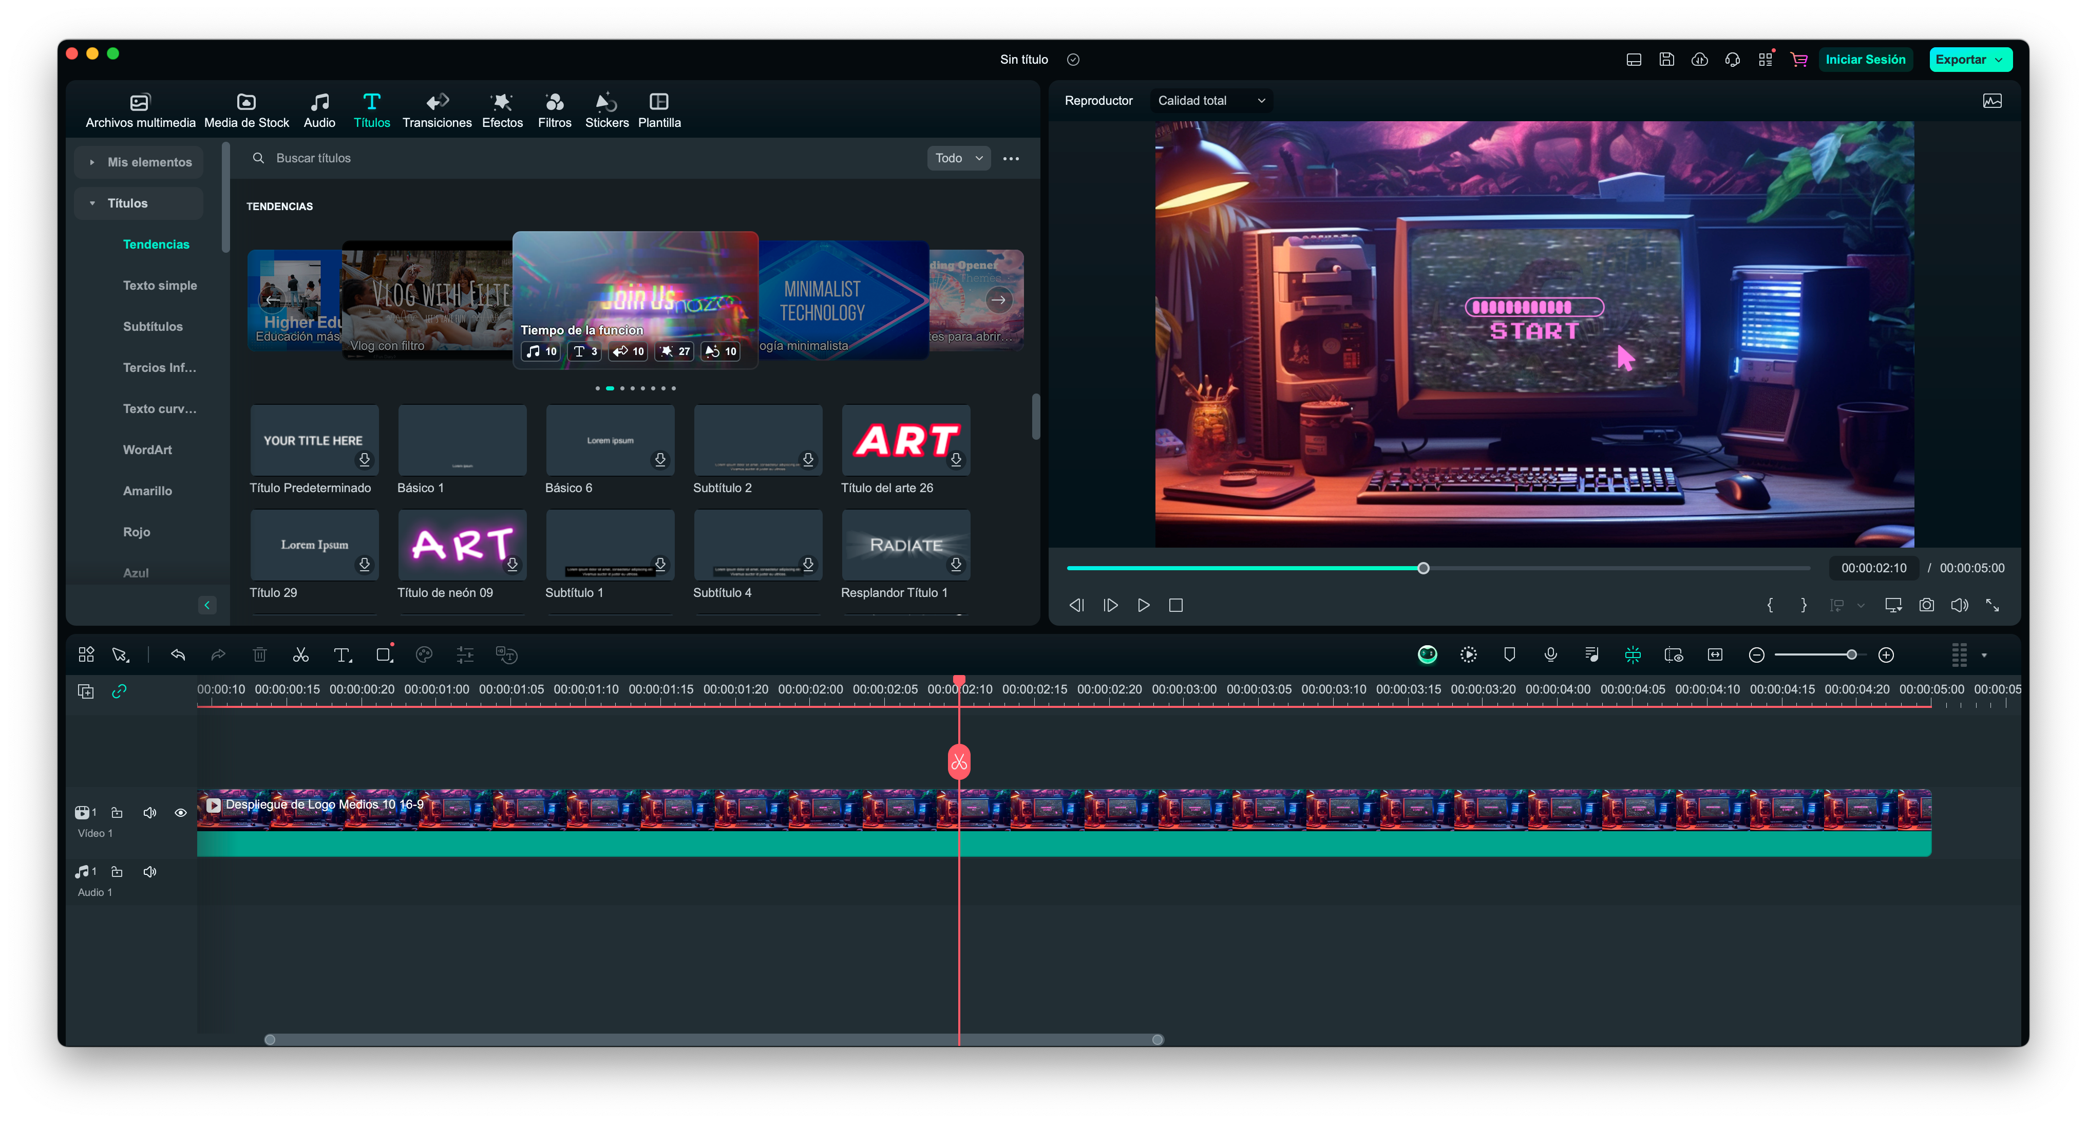Viewport: 2087px width, 1123px height.
Task: Toggle the select arrow tool
Action: click(x=120, y=654)
